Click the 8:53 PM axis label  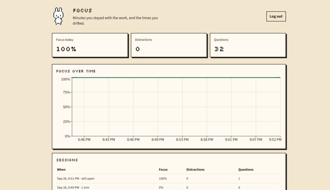[x=182, y=140]
